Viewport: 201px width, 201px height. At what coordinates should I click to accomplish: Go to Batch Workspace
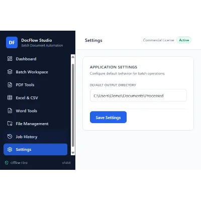[35, 72]
